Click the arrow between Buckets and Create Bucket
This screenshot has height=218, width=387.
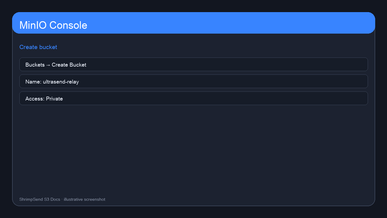(x=48, y=65)
